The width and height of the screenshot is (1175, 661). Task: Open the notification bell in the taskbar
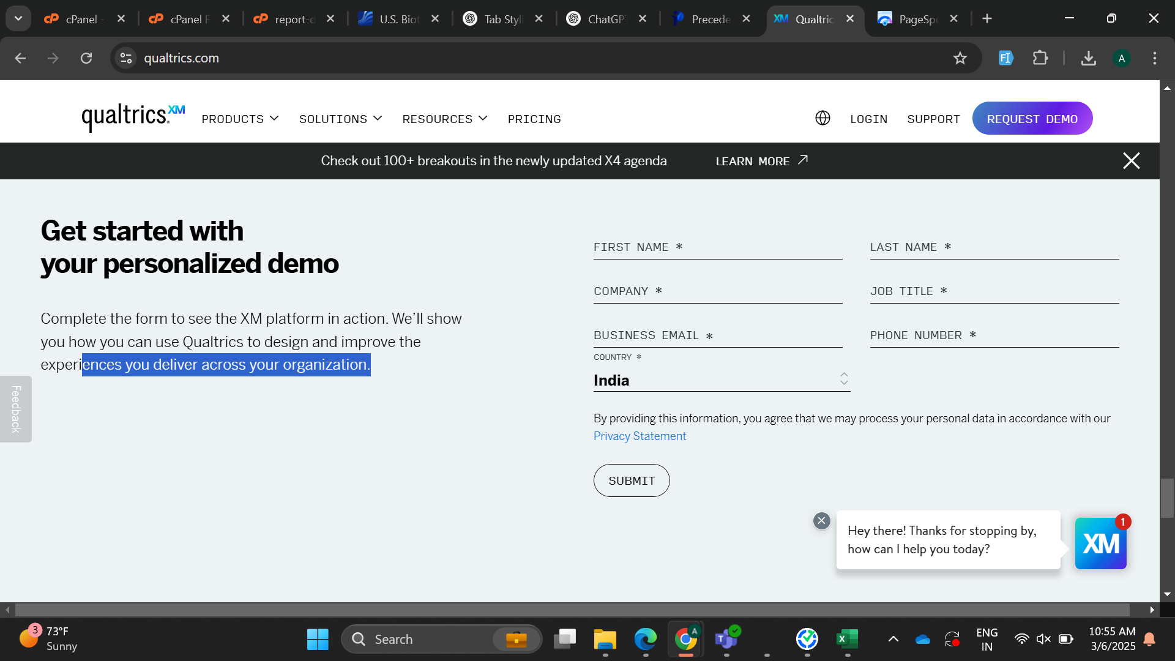click(x=1149, y=640)
